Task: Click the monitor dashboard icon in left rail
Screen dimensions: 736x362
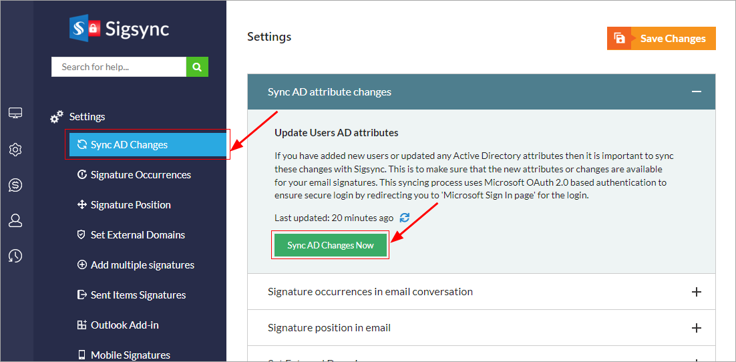Action: pyautogui.click(x=15, y=114)
